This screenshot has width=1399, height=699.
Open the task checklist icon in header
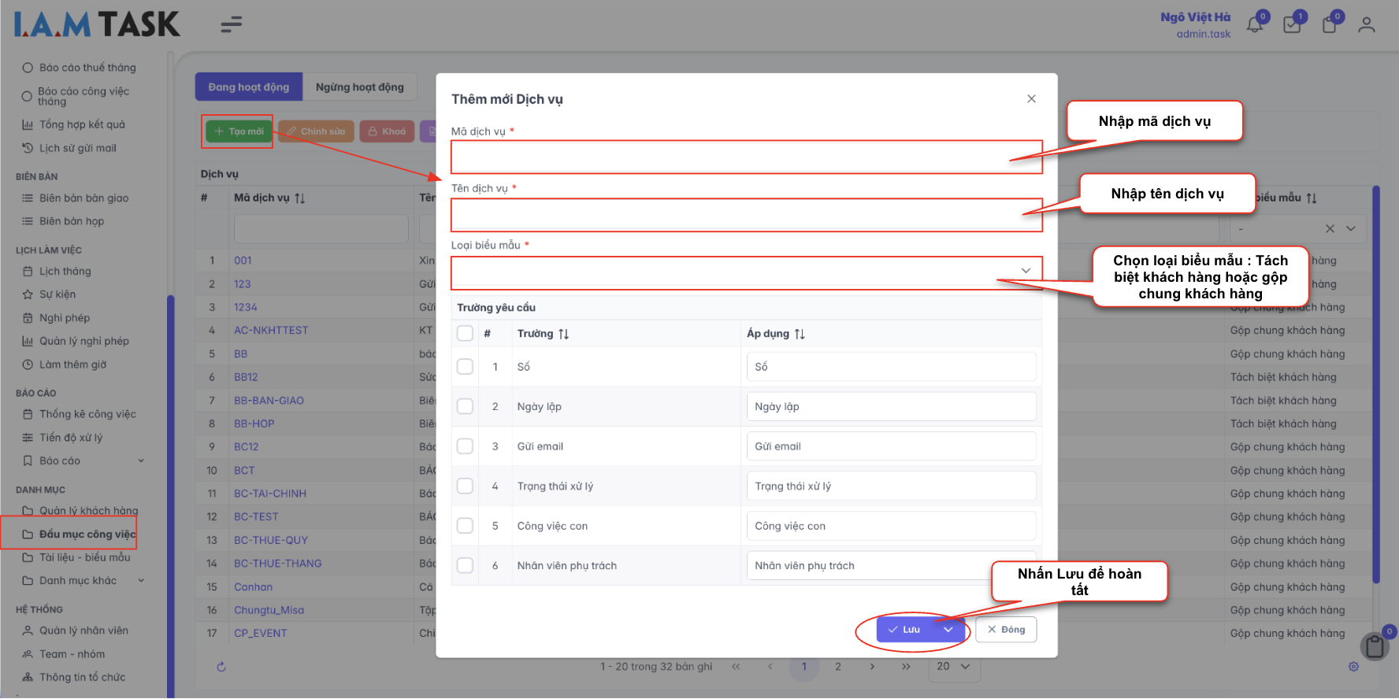coord(1292,25)
